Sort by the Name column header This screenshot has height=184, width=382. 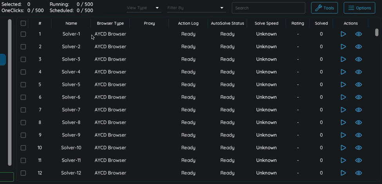71,23
